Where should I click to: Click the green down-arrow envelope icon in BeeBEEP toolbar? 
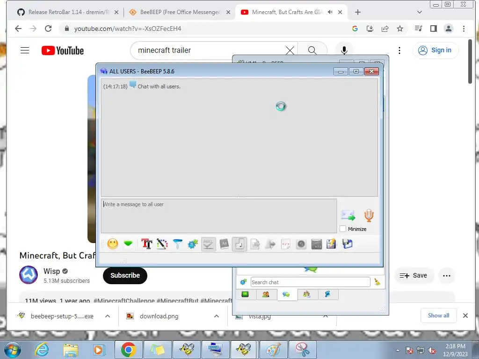[128, 244]
